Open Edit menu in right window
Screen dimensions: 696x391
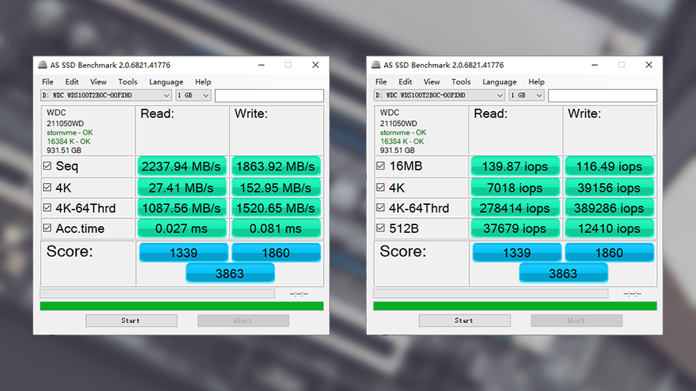(x=405, y=81)
